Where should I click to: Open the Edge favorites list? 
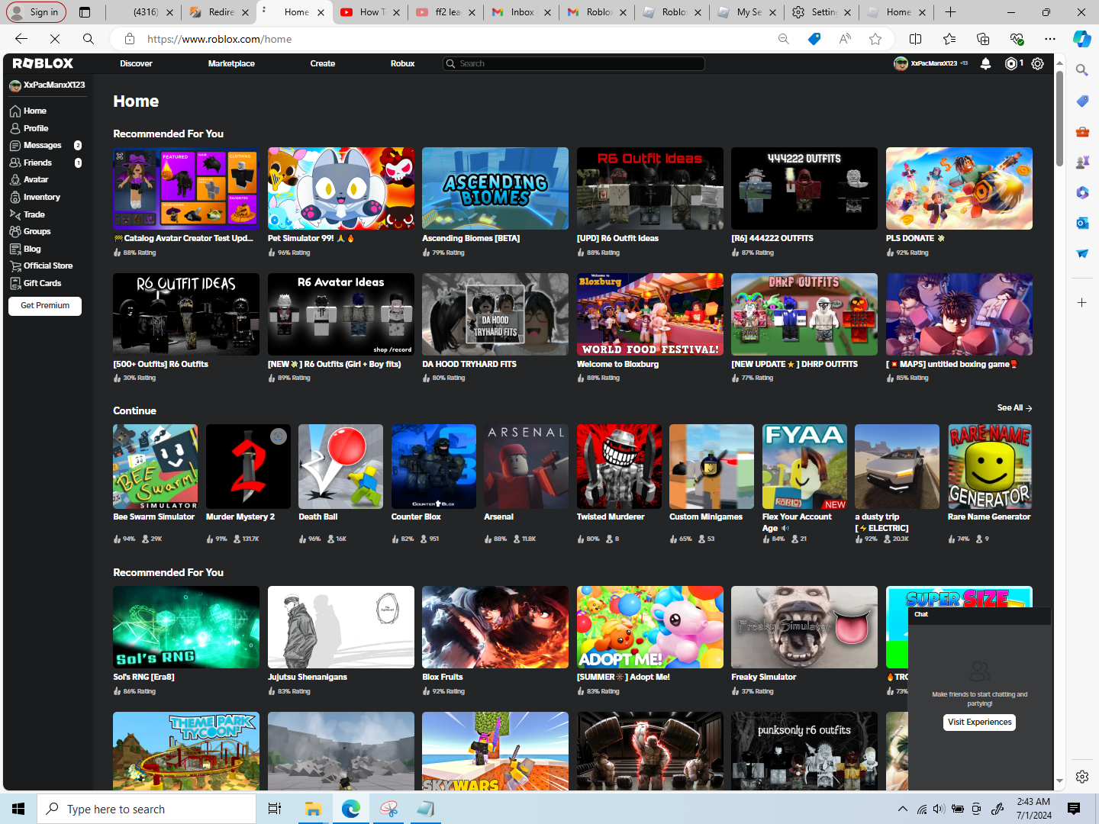pos(949,39)
